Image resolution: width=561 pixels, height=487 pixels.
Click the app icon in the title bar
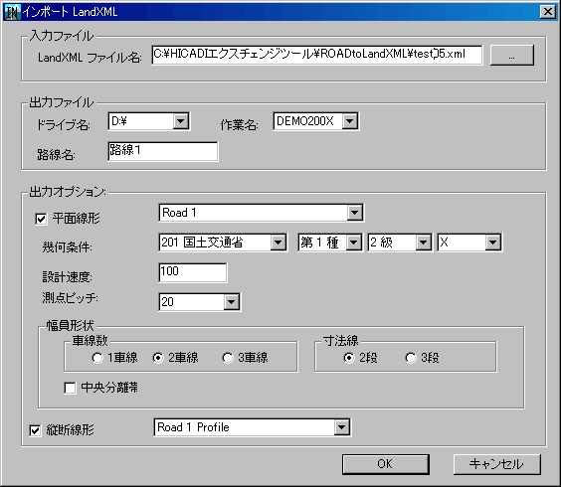[x=12, y=12]
